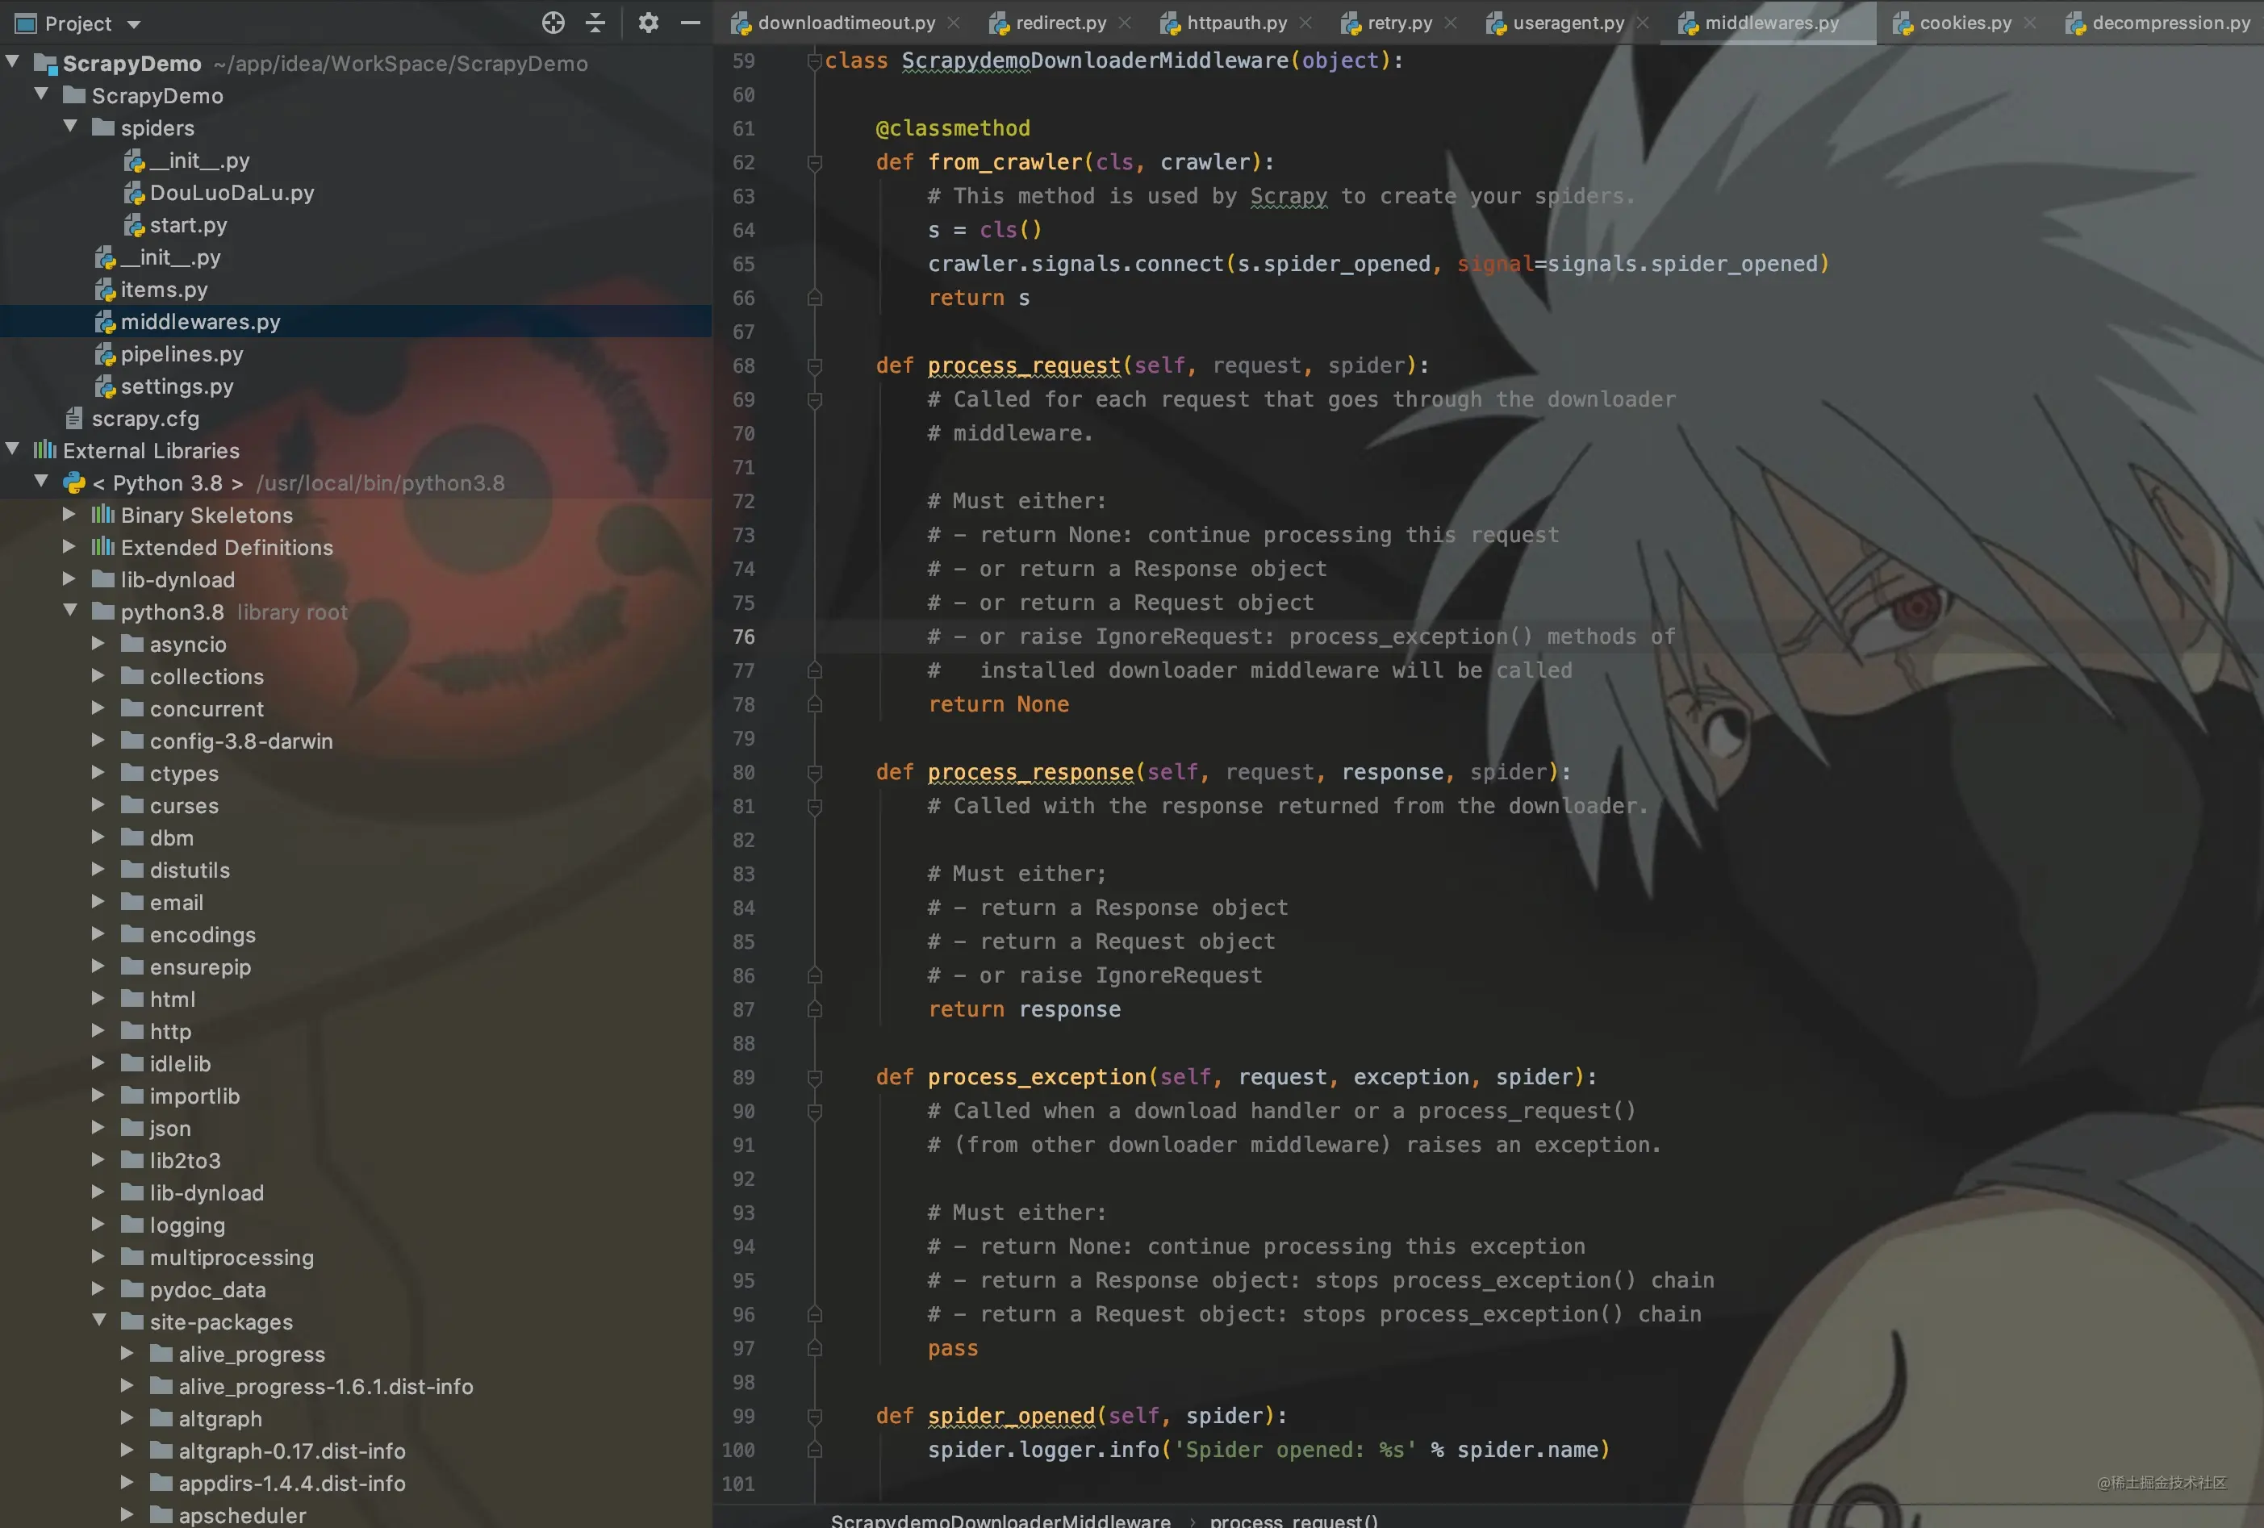This screenshot has width=2264, height=1528.
Task: Collapse the site-packages folder
Action: tap(99, 1320)
